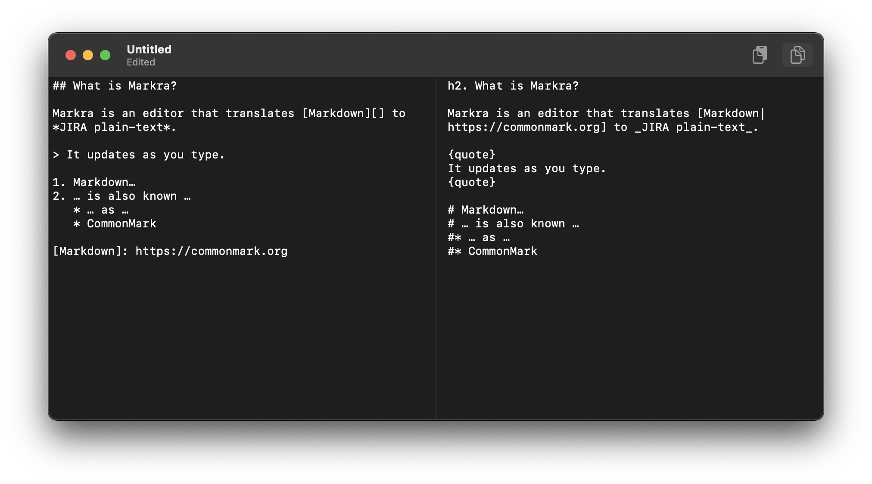
Task: Click the green full-screen window button
Action: pyautogui.click(x=105, y=55)
